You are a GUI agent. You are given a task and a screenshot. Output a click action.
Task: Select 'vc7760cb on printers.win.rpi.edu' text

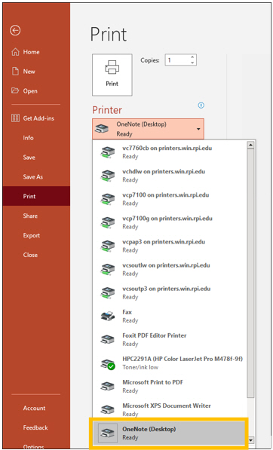(x=167, y=148)
